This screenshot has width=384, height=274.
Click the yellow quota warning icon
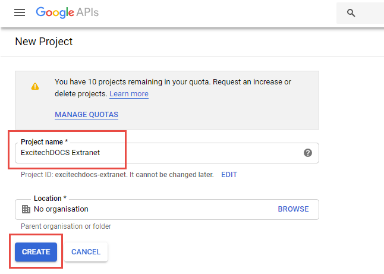(x=35, y=86)
